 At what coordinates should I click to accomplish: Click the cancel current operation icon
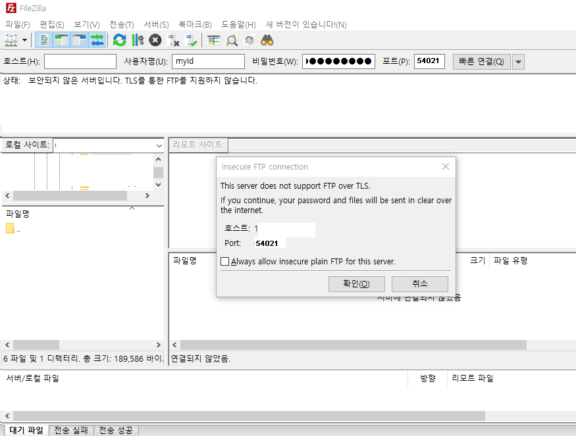click(x=155, y=40)
